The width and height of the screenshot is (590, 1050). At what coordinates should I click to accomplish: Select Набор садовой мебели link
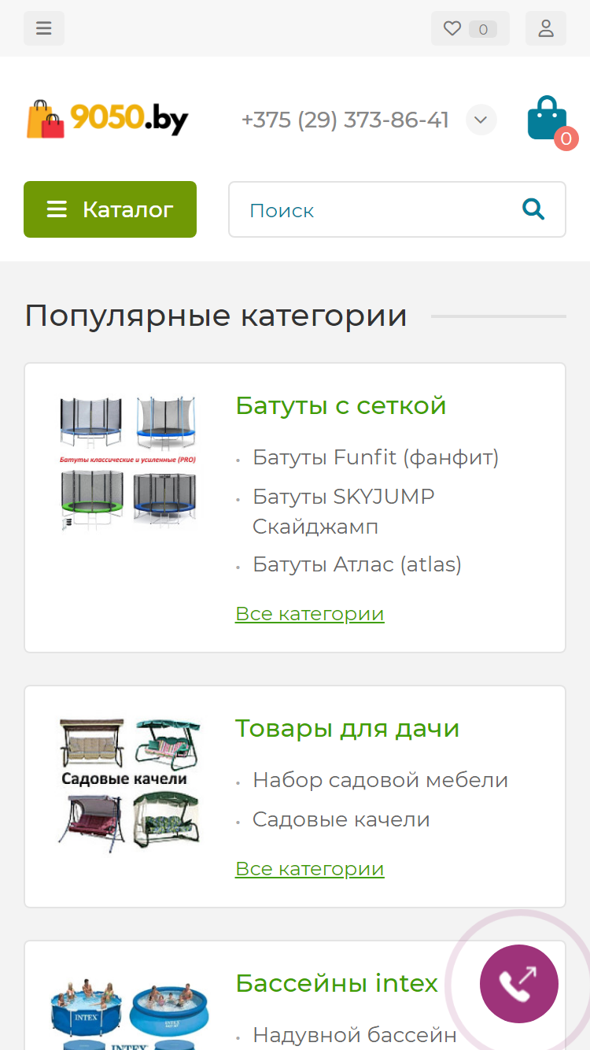(x=380, y=780)
